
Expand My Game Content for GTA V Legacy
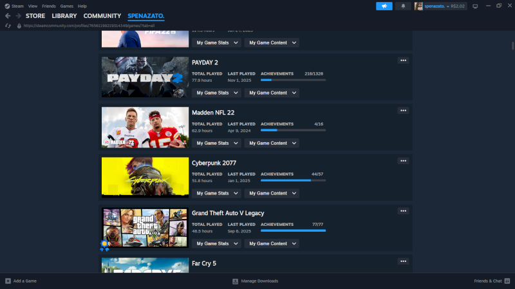tap(272, 244)
